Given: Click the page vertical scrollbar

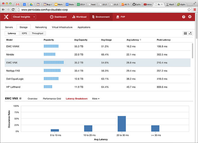Looking at the screenshot, I should point(196,26).
